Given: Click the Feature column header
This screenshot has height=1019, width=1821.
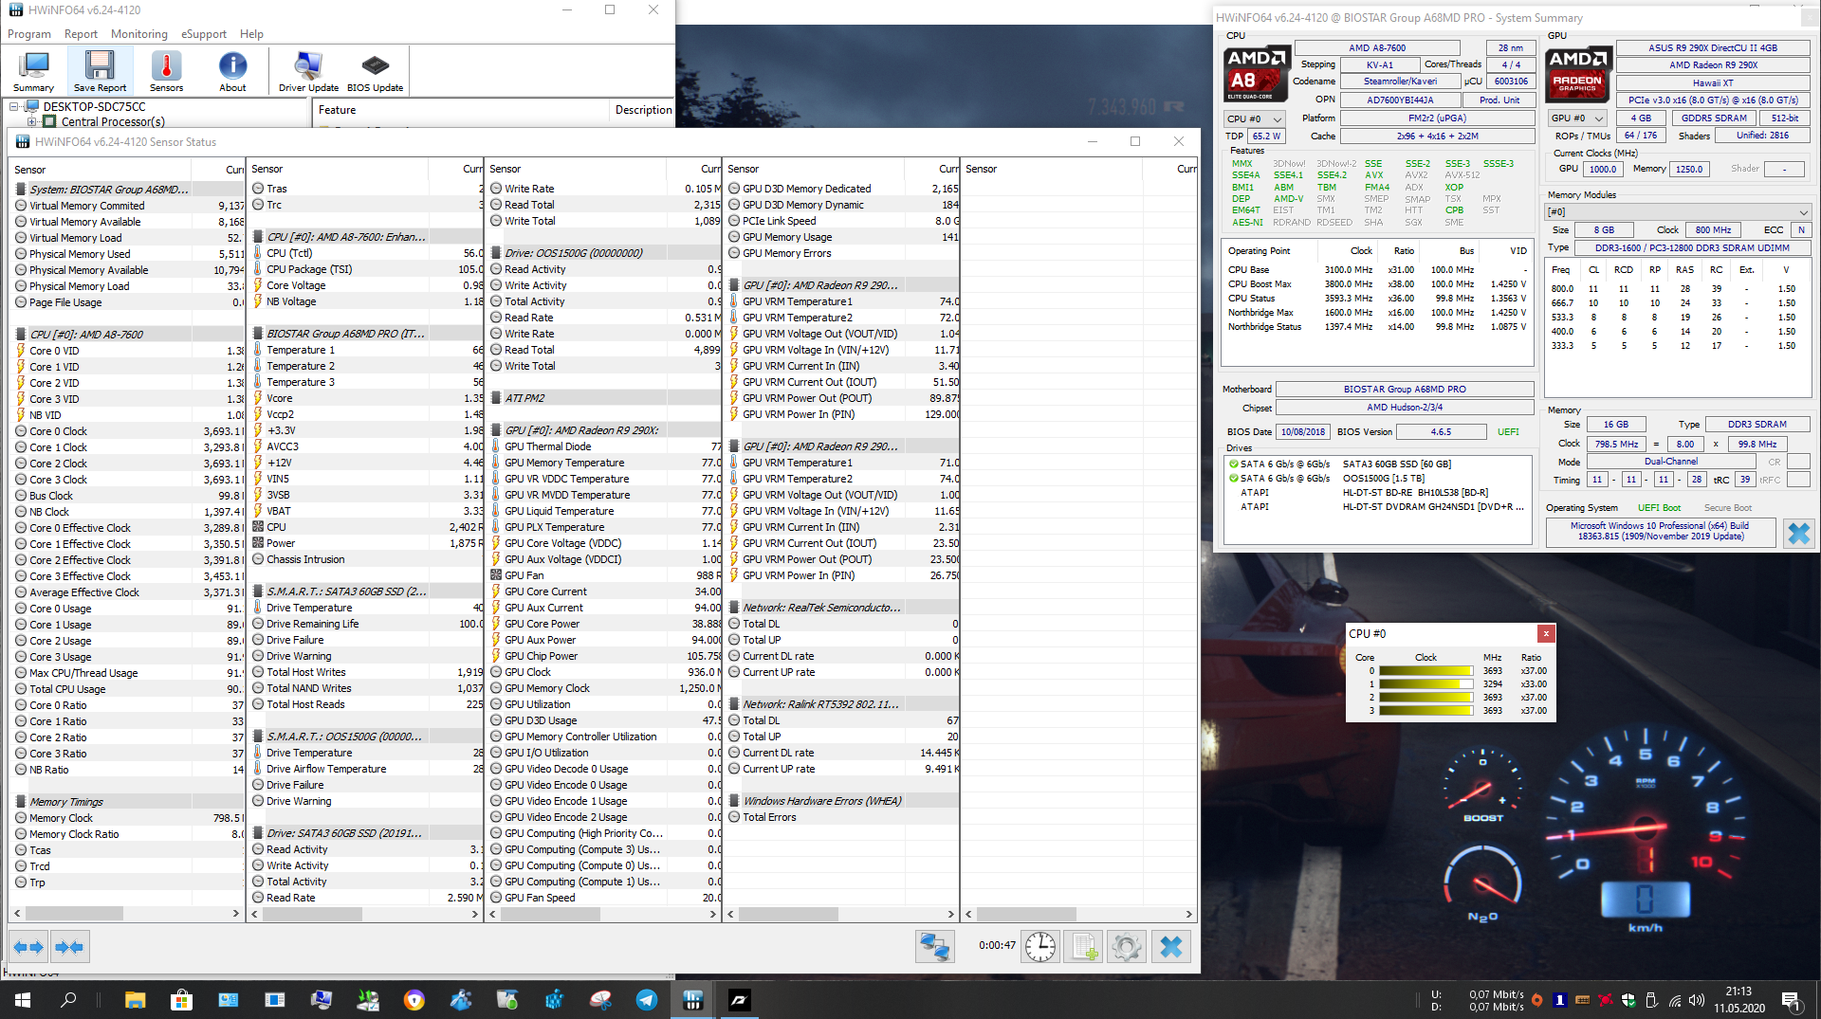Looking at the screenshot, I should click(x=460, y=110).
